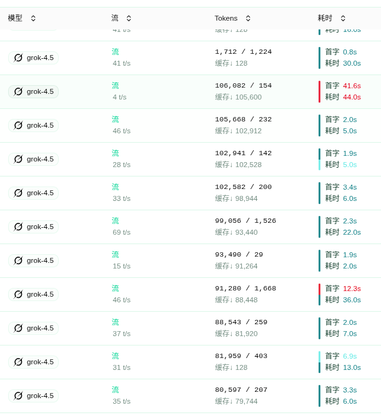381x415 pixels.
Task: Select token count 81,959 / 403
Action: [x=241, y=356]
